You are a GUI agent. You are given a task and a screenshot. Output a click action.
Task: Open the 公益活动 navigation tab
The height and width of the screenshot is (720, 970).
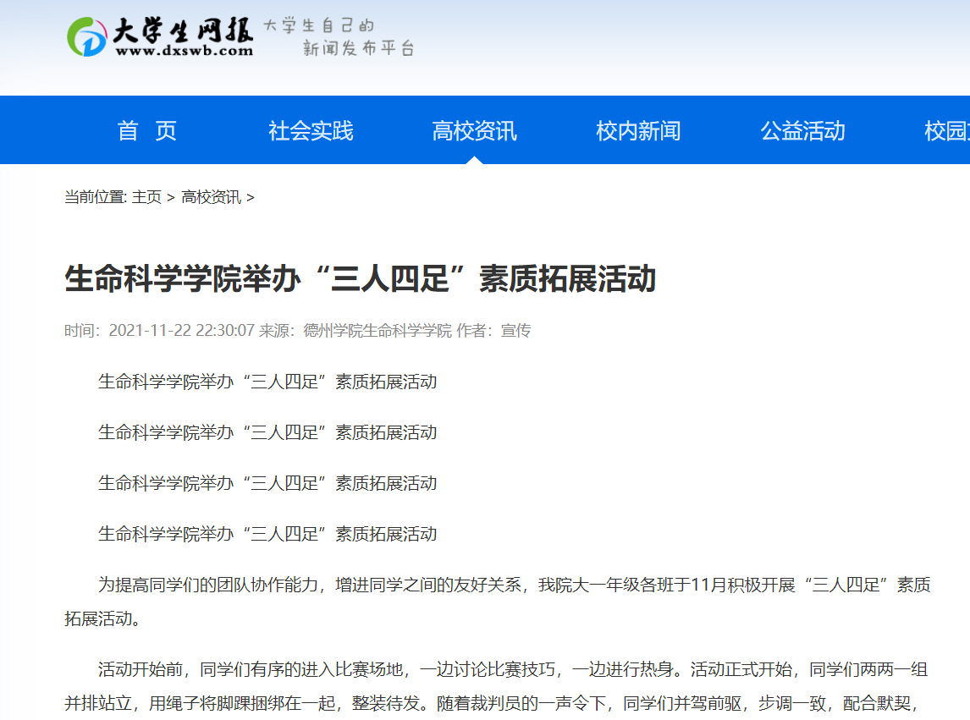[x=802, y=131]
